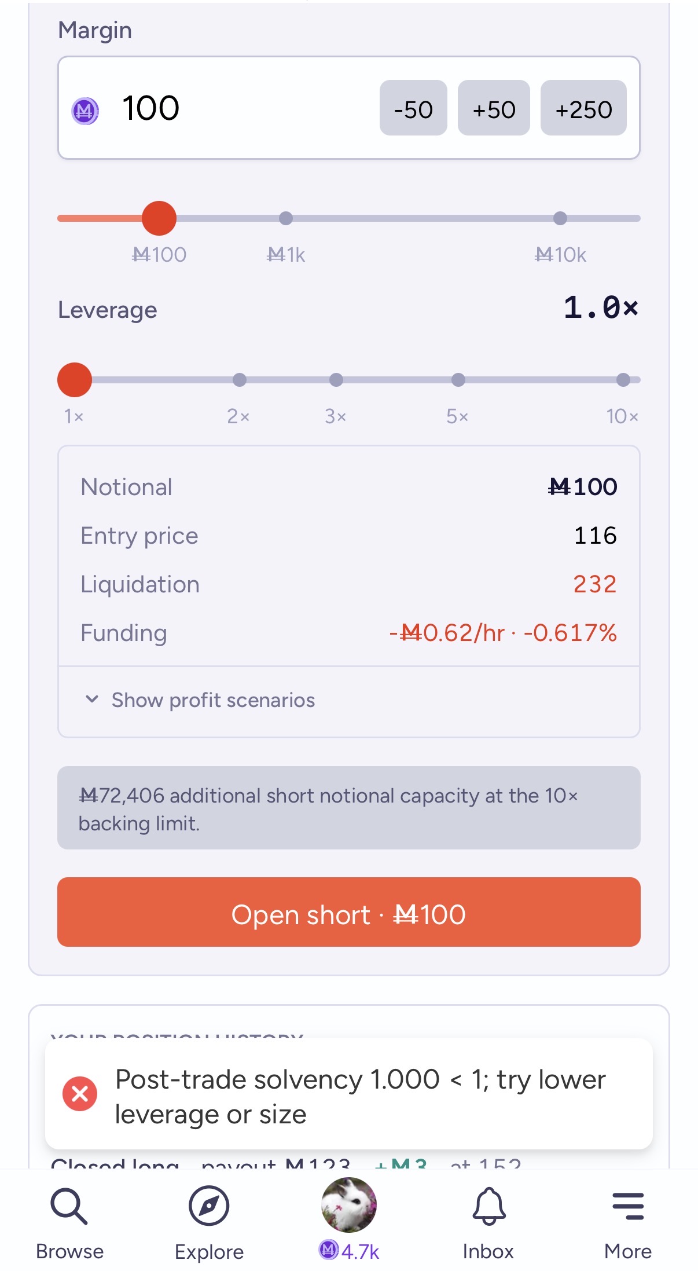This screenshot has width=698, height=1271.
Task: Add 250 to margin
Action: click(x=583, y=108)
